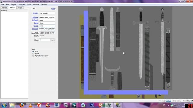Image resolution: width=193 pixels, height=108 pixels.
Task: Select the Alpha view radio button
Action: coord(33,54)
